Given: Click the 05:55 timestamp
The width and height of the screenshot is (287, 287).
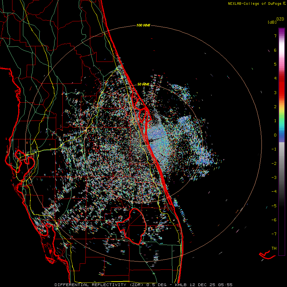Looking at the screenshot, I should pos(225,285).
